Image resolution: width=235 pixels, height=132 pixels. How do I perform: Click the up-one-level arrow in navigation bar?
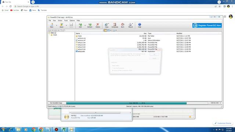coord(61,30)
